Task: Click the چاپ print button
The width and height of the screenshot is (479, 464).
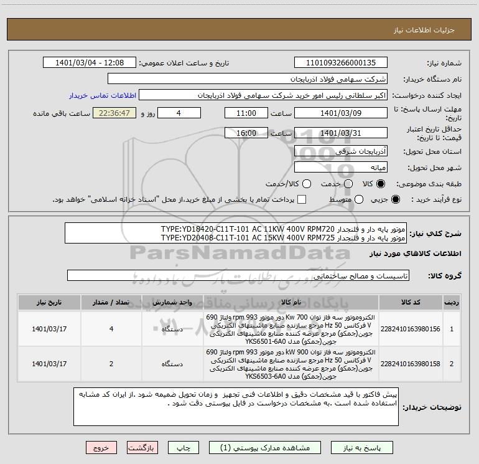Action: click(x=184, y=448)
